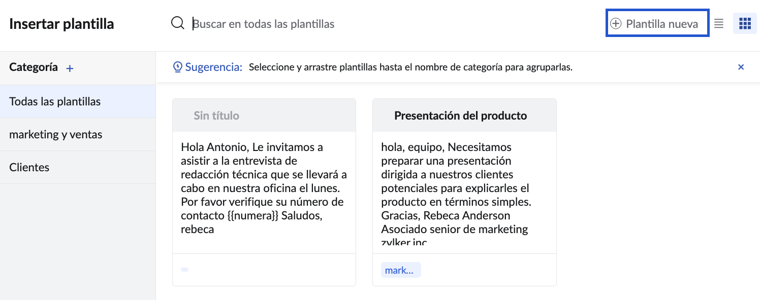Switch to grid view layout
The image size is (760, 300).
pos(745,24)
